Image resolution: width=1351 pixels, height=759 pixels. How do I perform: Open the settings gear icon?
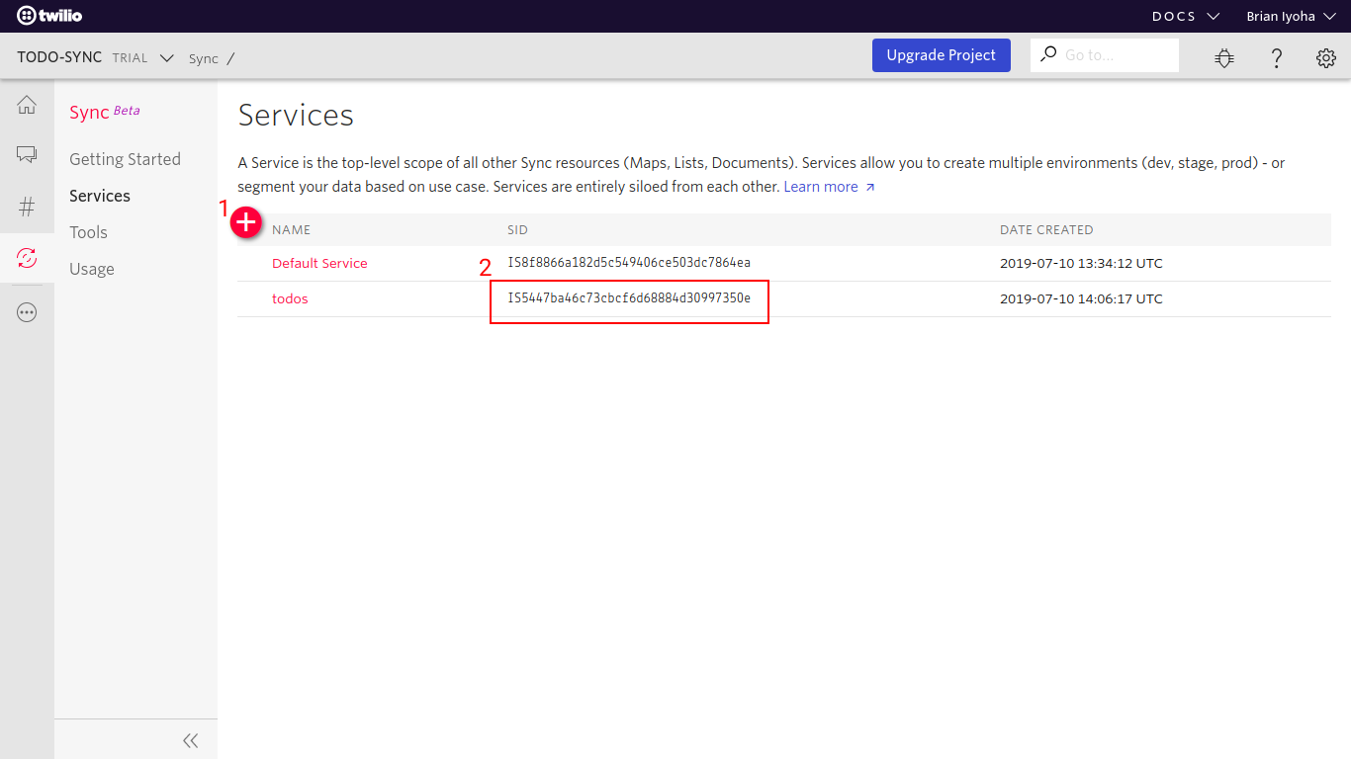click(x=1326, y=58)
